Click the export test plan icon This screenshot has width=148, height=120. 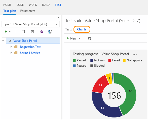pyautogui.click(x=50, y=32)
